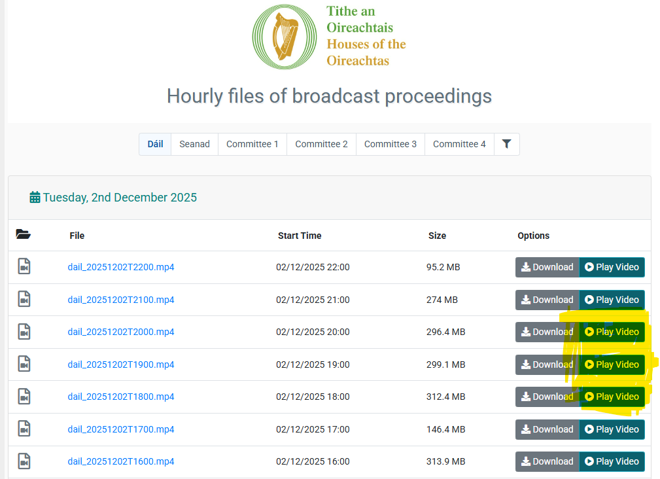
Task: Click the open folder icon in table header
Action: 24,235
